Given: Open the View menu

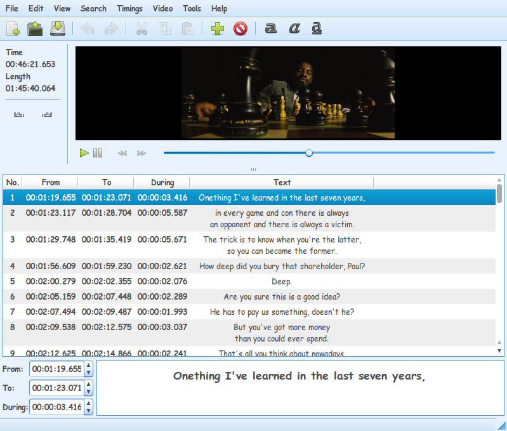Looking at the screenshot, I should (x=62, y=8).
